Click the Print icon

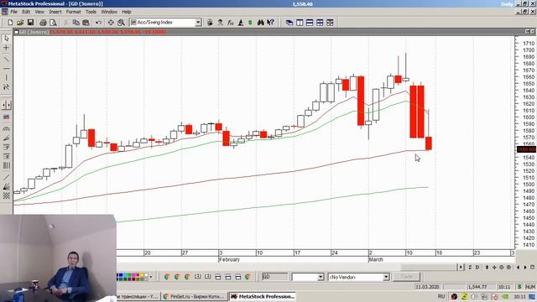43,23
